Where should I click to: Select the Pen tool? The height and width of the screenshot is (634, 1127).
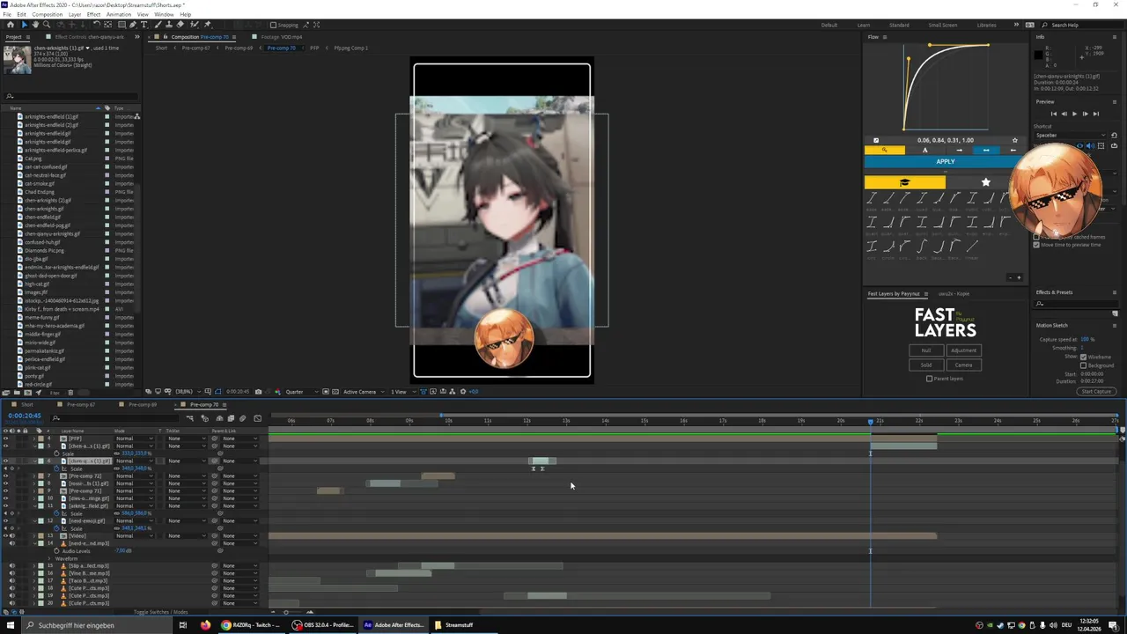click(x=133, y=25)
